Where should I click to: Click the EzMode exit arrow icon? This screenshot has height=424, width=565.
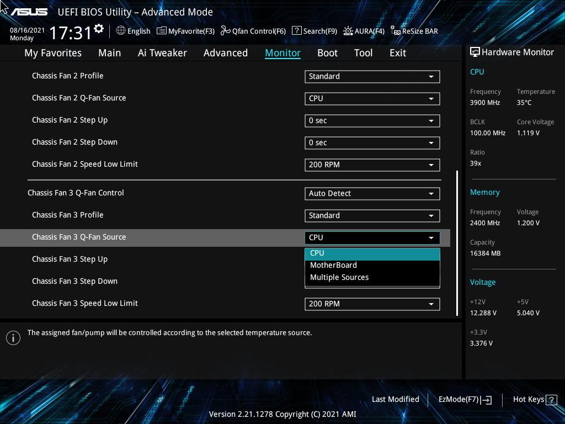tap(486, 400)
